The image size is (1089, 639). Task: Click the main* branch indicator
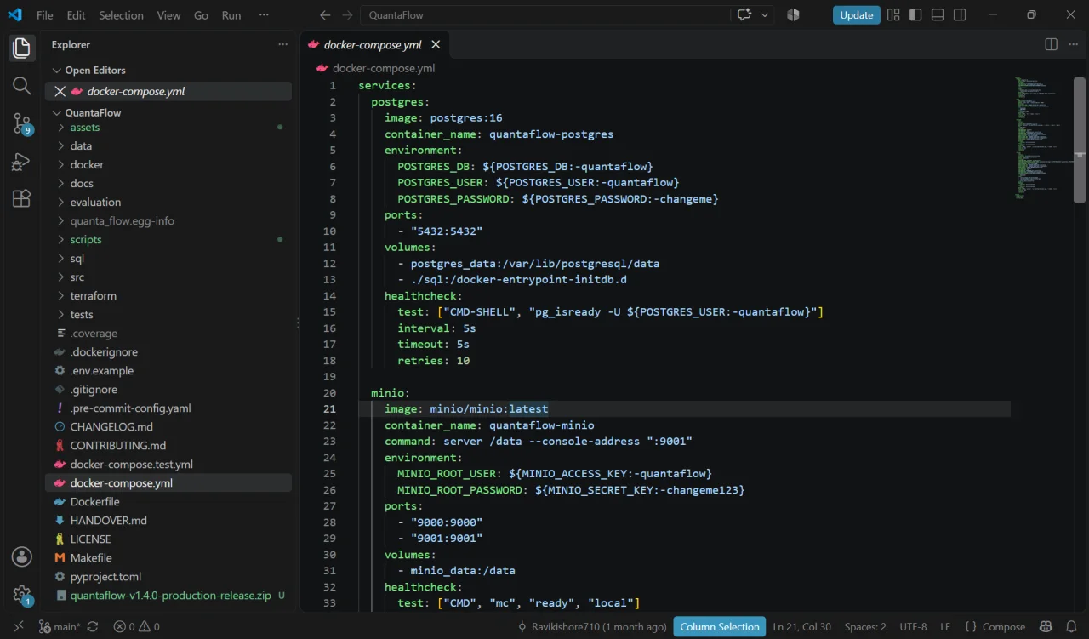point(60,627)
